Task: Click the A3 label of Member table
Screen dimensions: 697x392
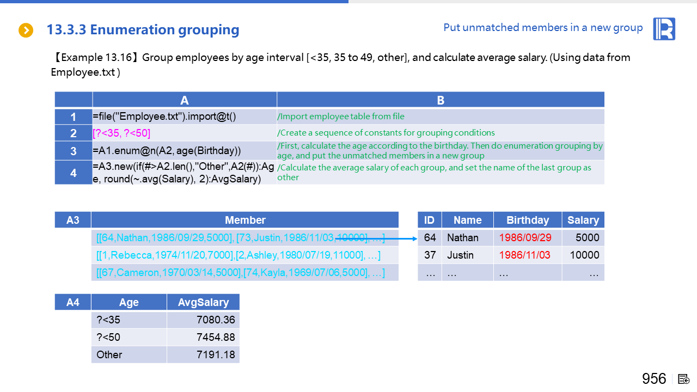Action: point(73,220)
